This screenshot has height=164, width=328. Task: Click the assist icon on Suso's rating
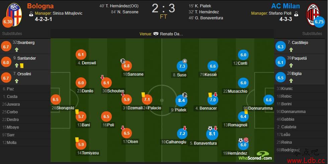point(184,61)
